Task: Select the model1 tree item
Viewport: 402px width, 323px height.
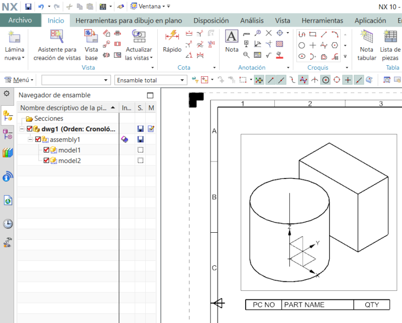Action: (x=69, y=150)
